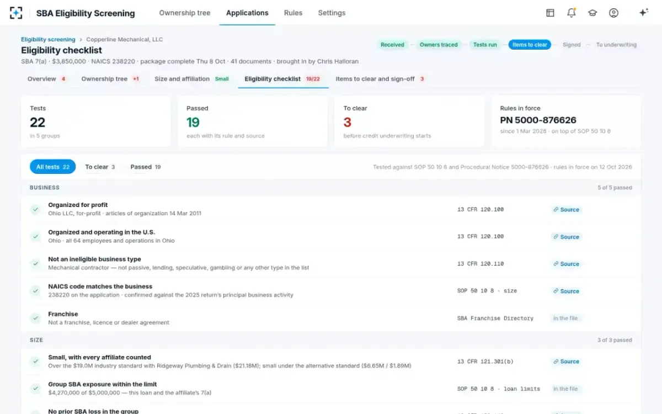Click the check icon for Small, with every affiliate counted
This screenshot has height=414, width=662.
tap(35, 362)
